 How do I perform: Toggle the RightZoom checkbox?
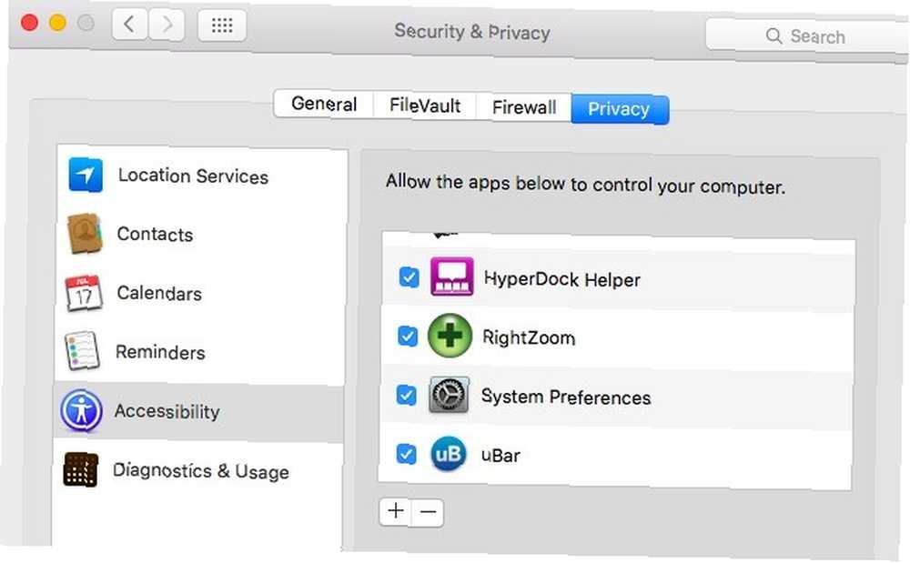(408, 336)
